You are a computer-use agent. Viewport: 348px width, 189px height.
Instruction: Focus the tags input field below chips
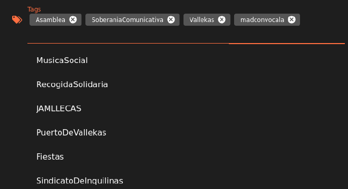point(186,35)
